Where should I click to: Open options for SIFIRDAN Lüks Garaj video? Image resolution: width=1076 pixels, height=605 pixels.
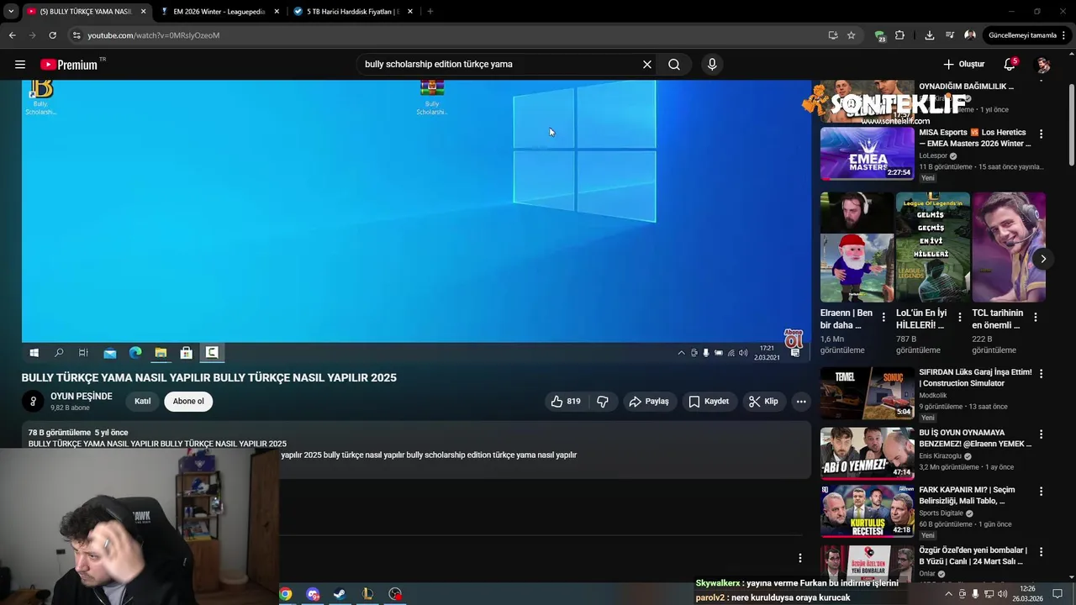click(x=1042, y=373)
